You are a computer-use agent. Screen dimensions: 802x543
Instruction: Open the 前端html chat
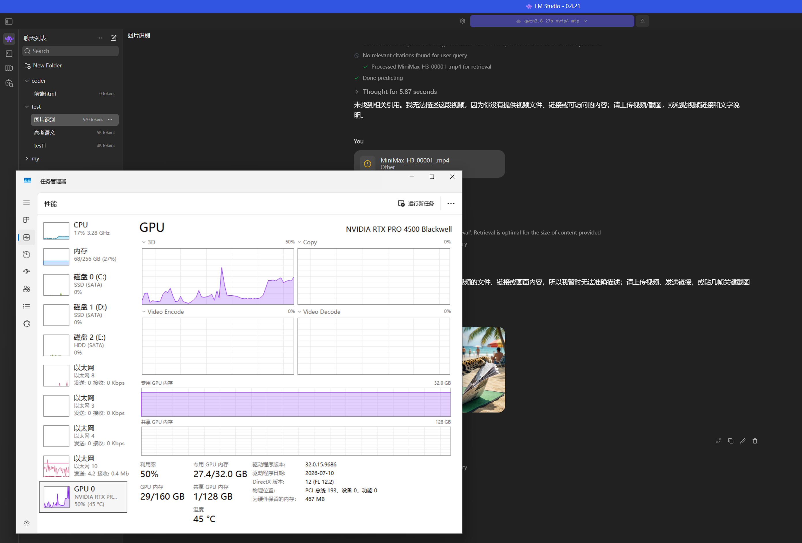pyautogui.click(x=75, y=94)
